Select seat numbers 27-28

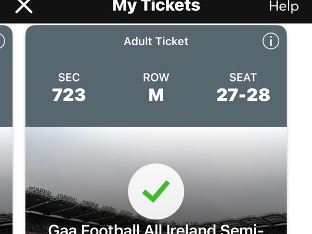click(243, 95)
